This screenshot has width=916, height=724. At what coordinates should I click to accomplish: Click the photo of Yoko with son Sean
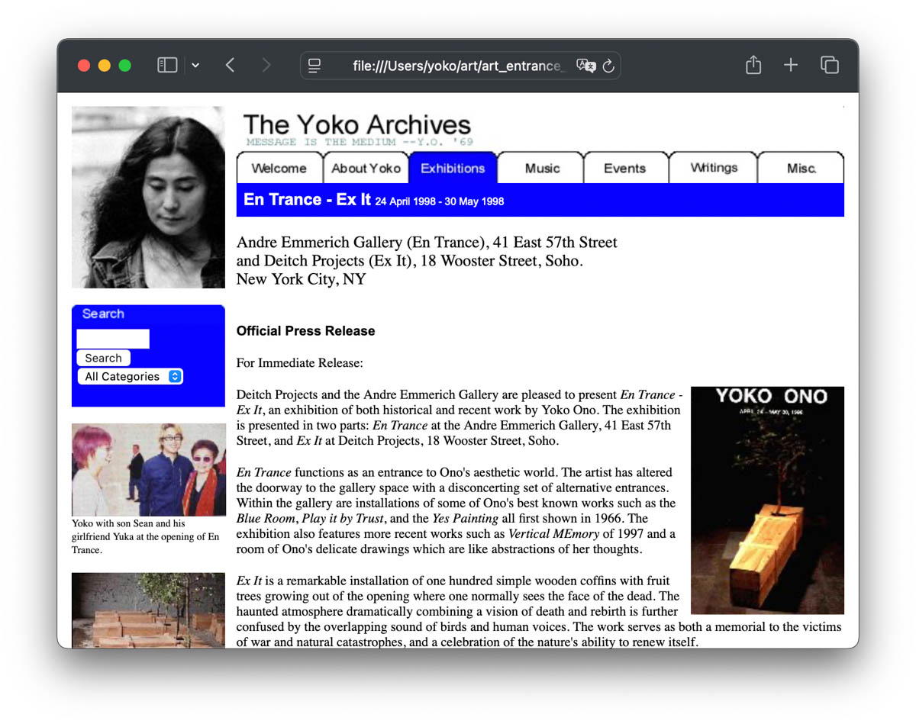pyautogui.click(x=147, y=469)
